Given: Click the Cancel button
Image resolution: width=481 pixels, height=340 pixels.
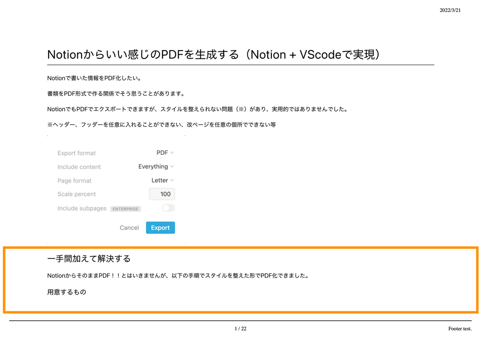Looking at the screenshot, I should pyautogui.click(x=129, y=228).
